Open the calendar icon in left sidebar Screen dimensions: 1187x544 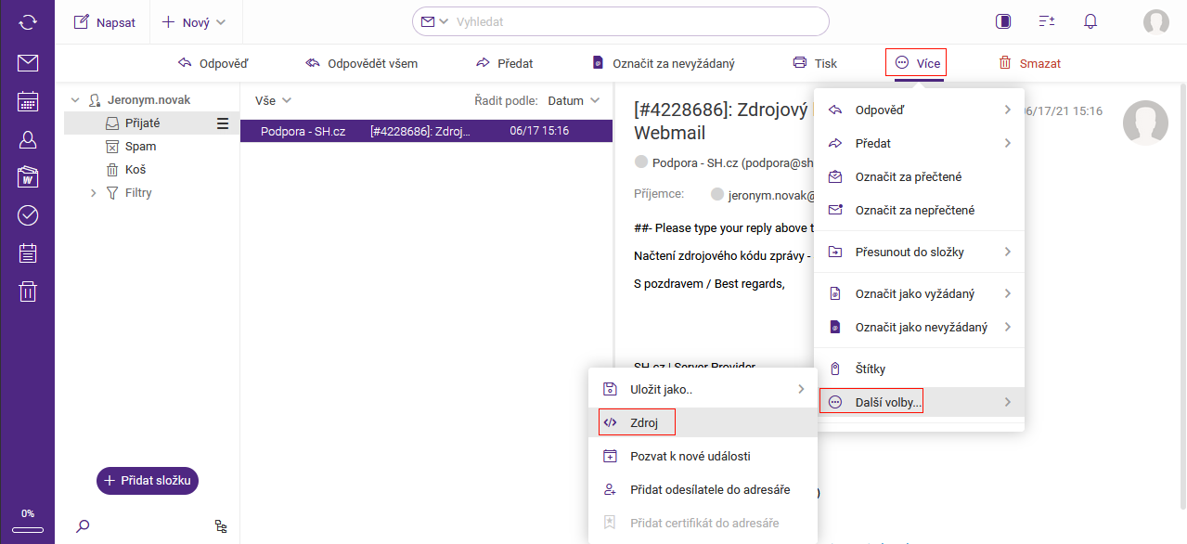click(28, 101)
